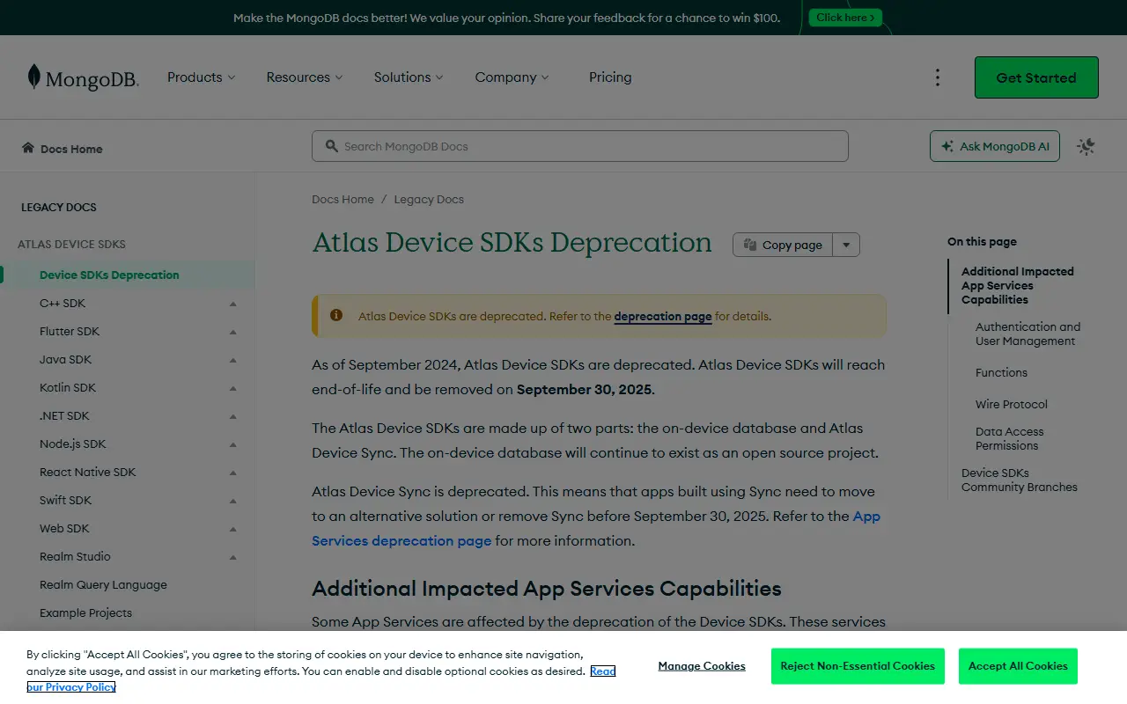The image size is (1127, 704).
Task: Jump to the Wire Protocol section
Action: (1012, 404)
